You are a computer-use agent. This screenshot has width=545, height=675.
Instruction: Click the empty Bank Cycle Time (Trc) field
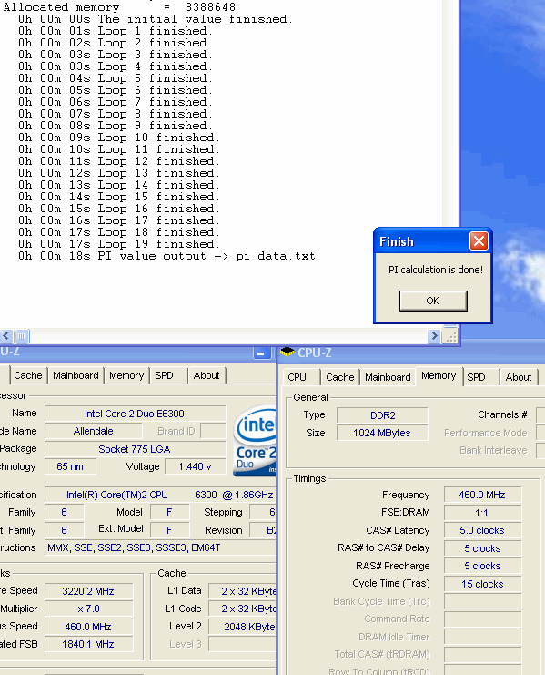click(482, 601)
